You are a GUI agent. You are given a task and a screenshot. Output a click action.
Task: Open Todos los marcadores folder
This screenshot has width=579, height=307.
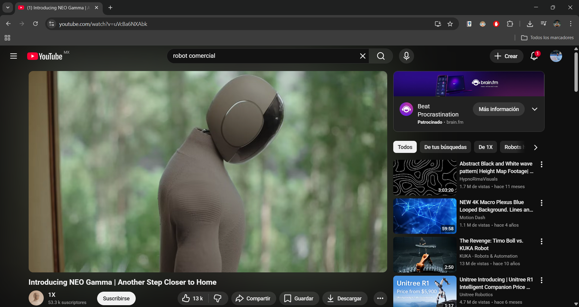tap(548, 38)
